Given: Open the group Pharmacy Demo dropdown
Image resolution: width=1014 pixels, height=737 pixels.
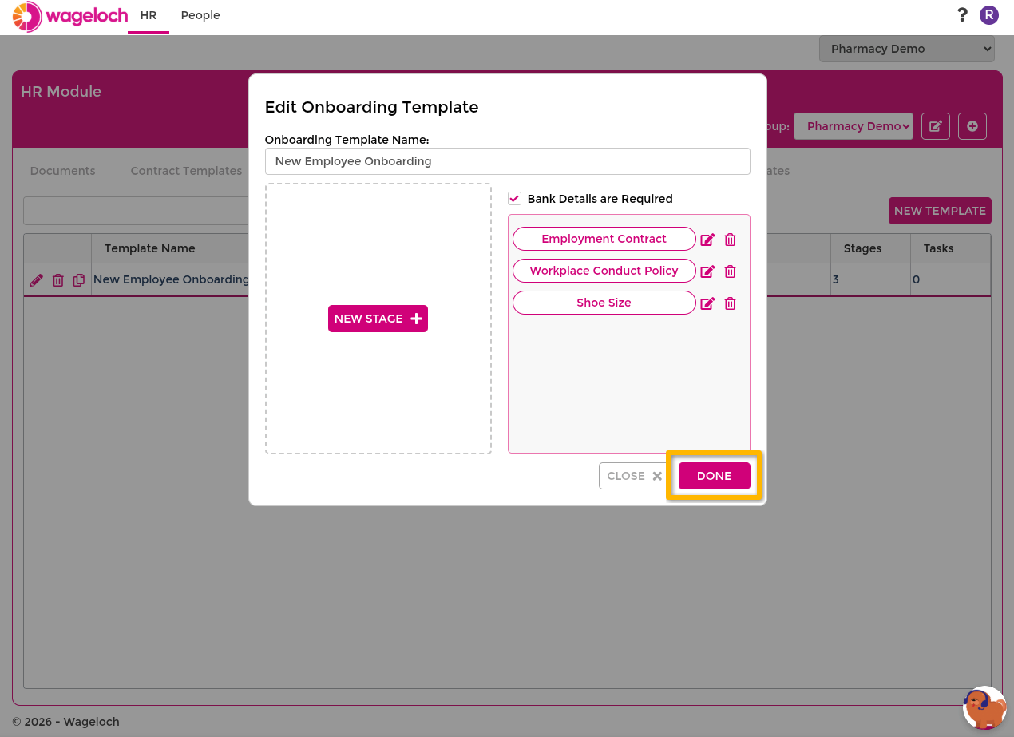Looking at the screenshot, I should 854,126.
